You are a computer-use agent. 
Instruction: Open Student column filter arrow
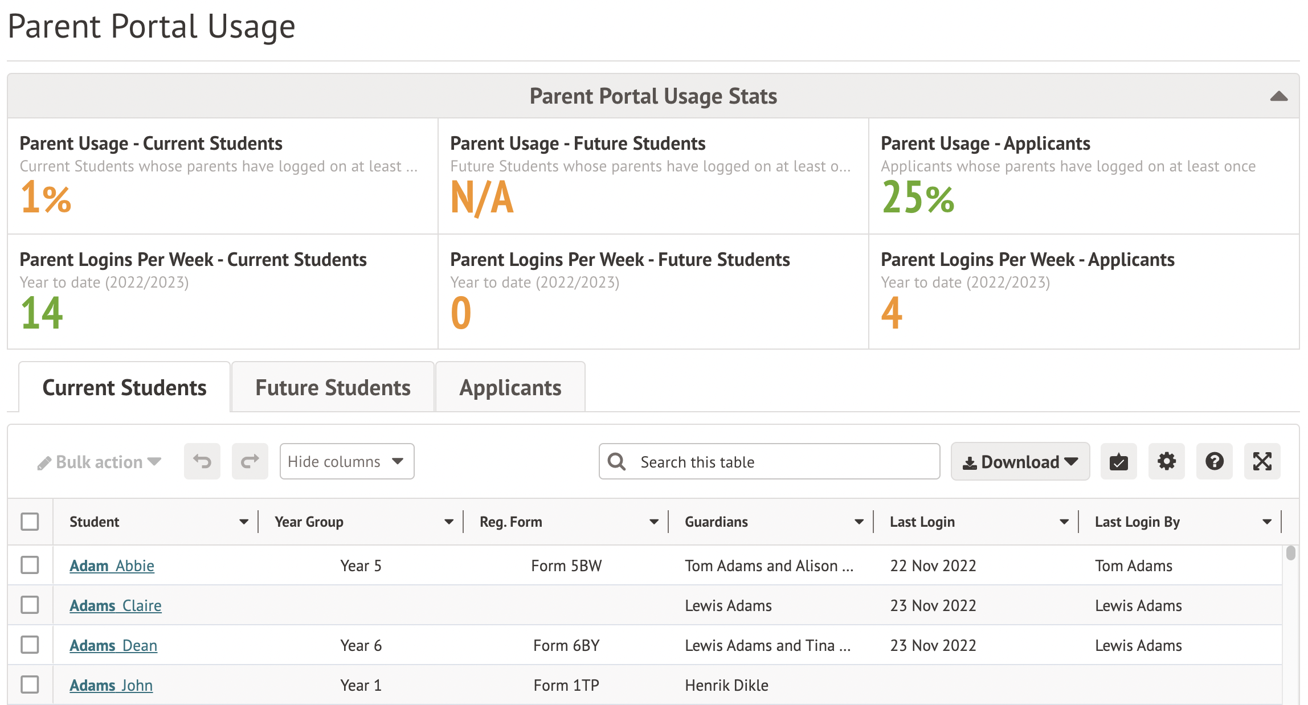244,522
